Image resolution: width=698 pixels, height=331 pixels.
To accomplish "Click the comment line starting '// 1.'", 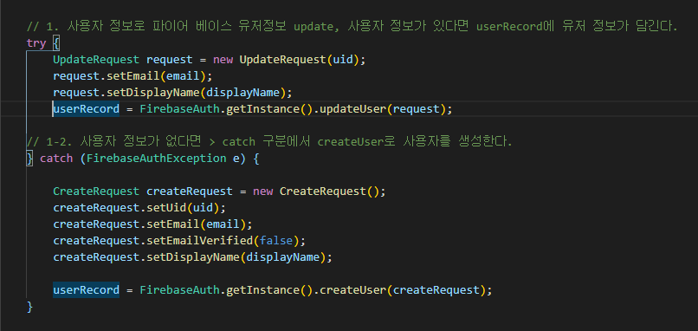I will click(352, 26).
